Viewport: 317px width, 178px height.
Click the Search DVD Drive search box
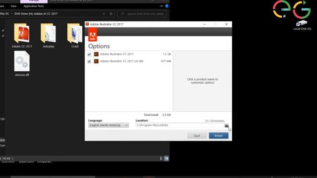click(x=142, y=14)
